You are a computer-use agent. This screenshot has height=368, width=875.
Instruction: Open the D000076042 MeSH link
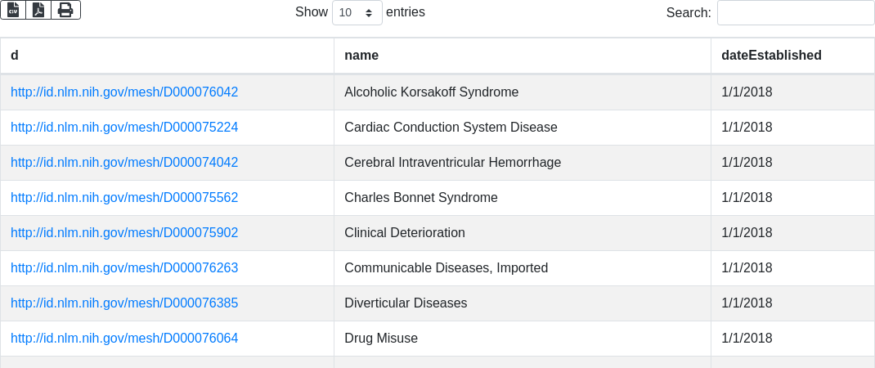(124, 92)
